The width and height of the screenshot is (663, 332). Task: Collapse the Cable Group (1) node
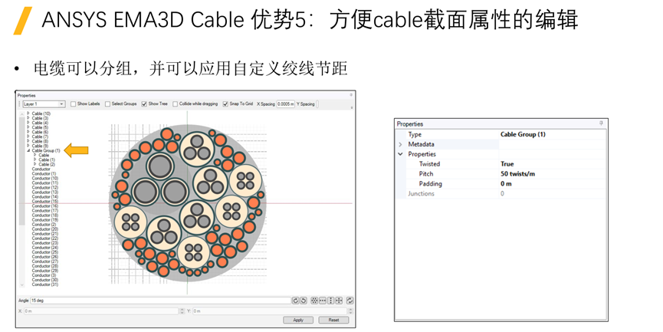(28, 150)
